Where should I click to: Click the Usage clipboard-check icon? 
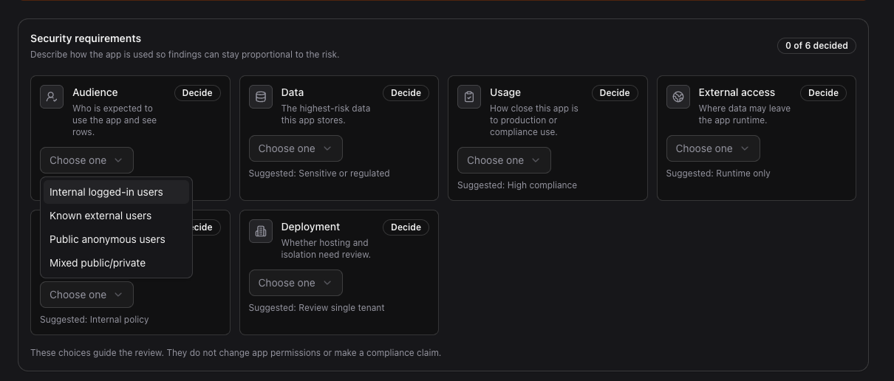[x=469, y=97]
